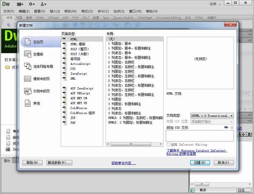Close the 新建文档 dialog
The image size is (254, 194).
(x=231, y=25)
